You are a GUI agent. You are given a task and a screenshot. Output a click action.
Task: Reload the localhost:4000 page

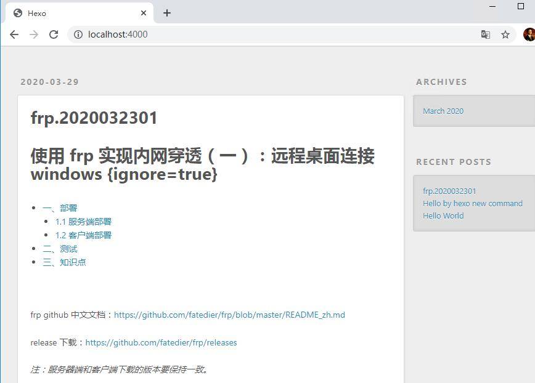(x=53, y=34)
